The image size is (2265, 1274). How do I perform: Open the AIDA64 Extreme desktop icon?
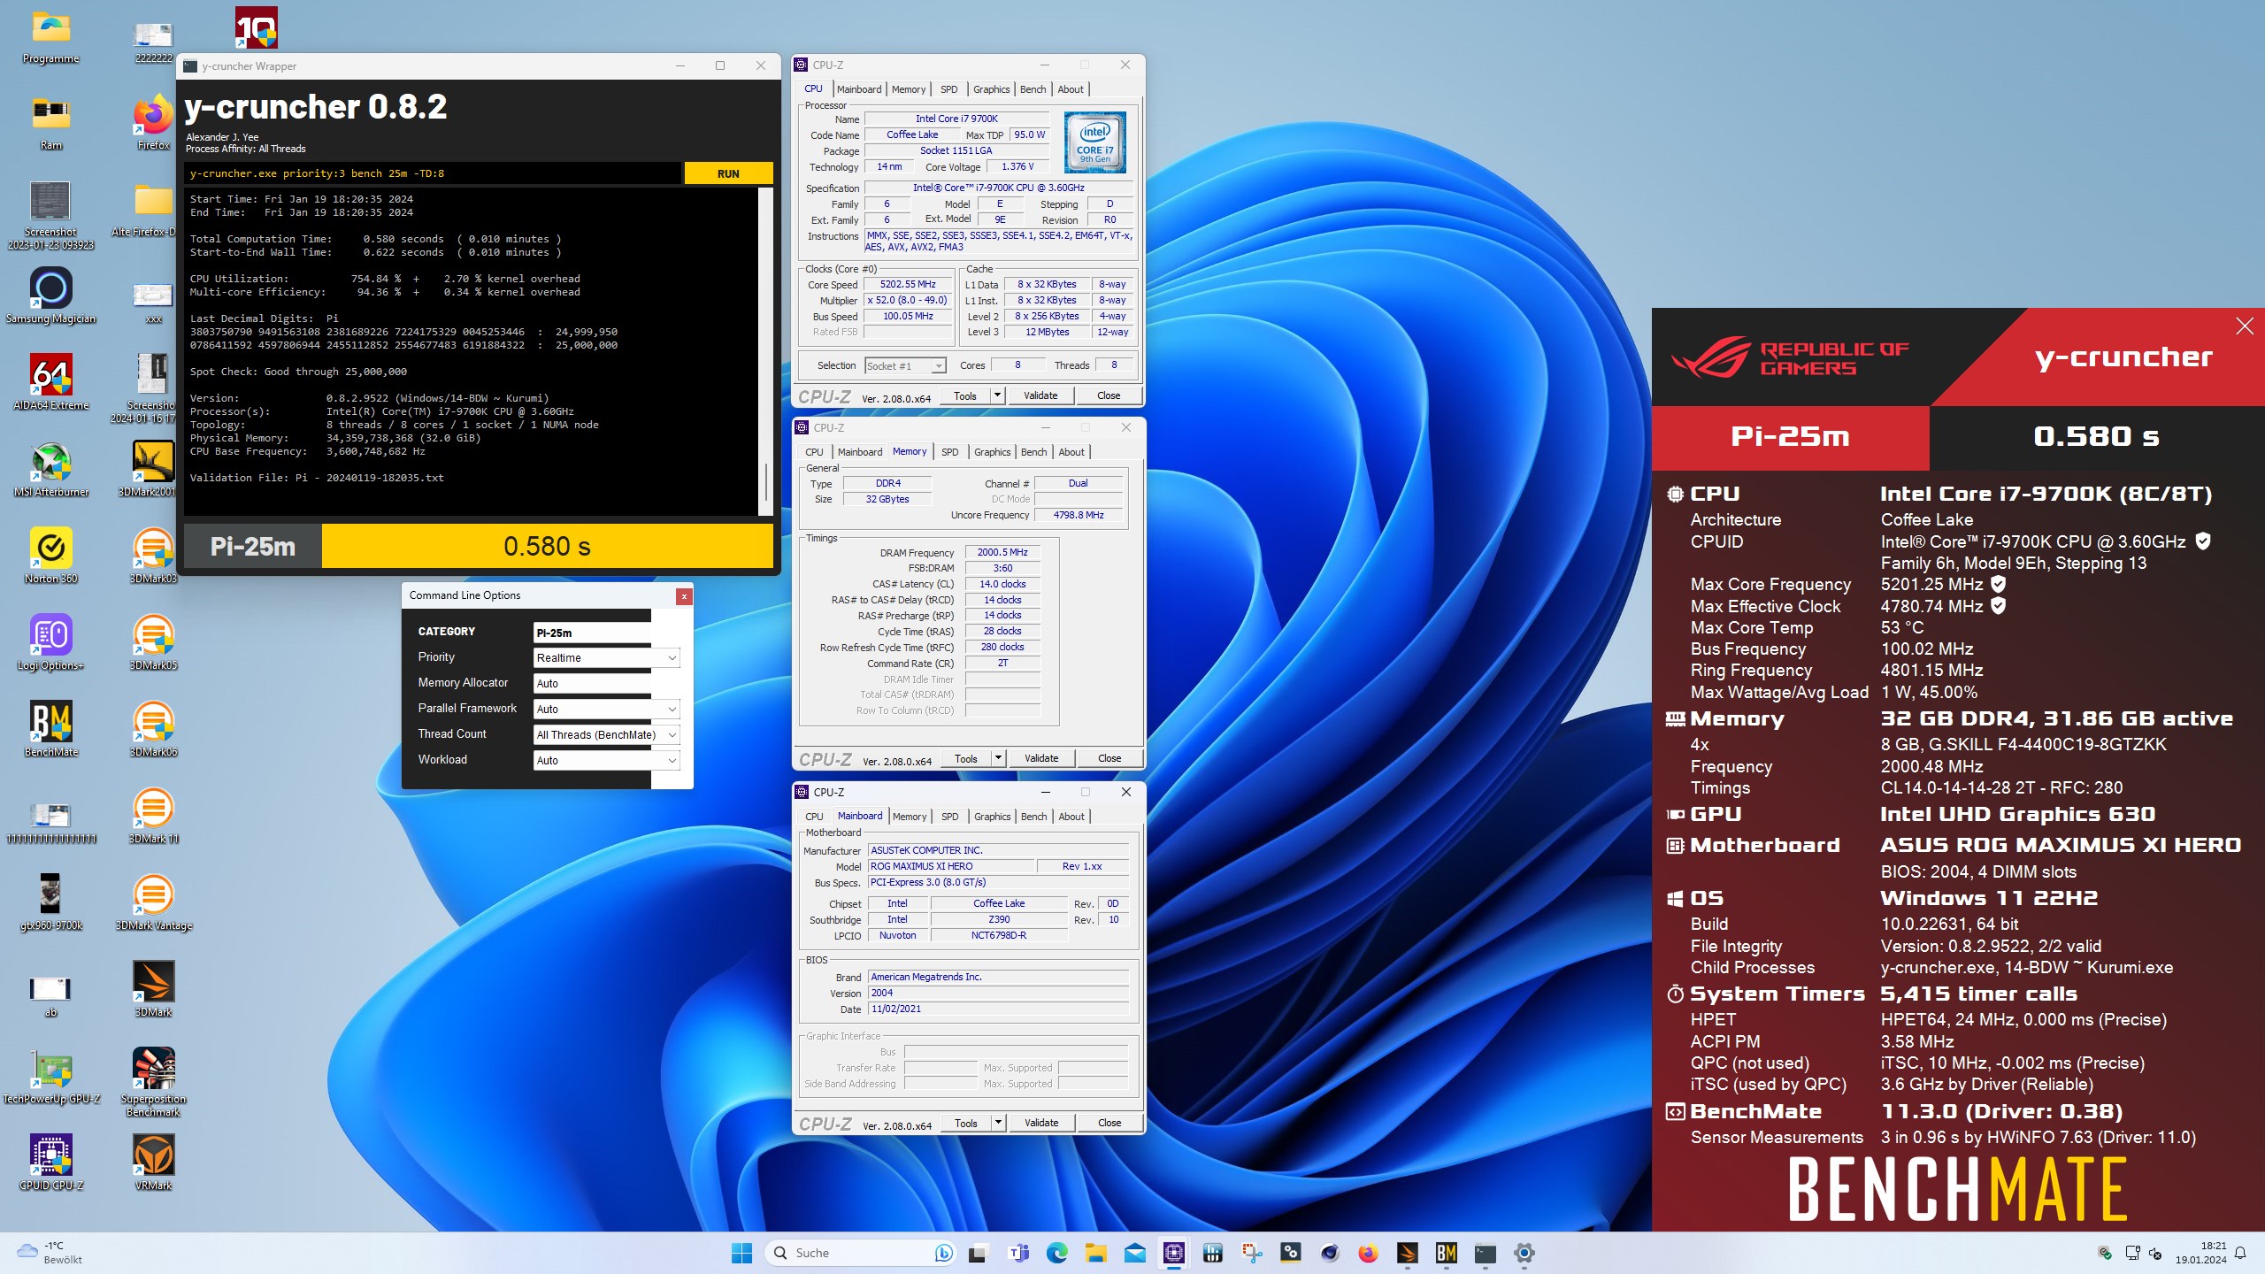tap(51, 382)
